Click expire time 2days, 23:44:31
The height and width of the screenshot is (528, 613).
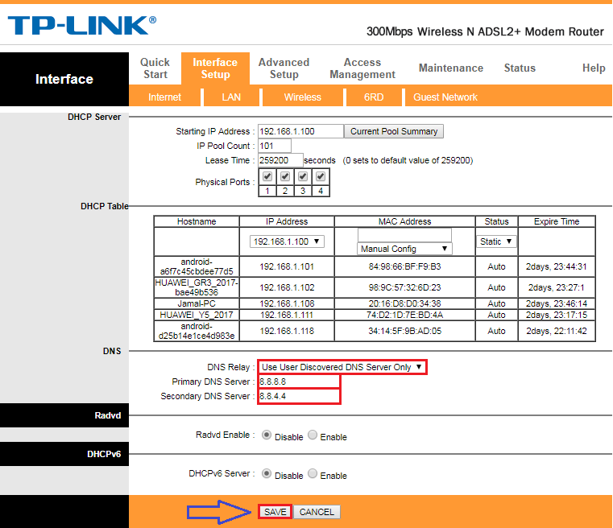(557, 266)
